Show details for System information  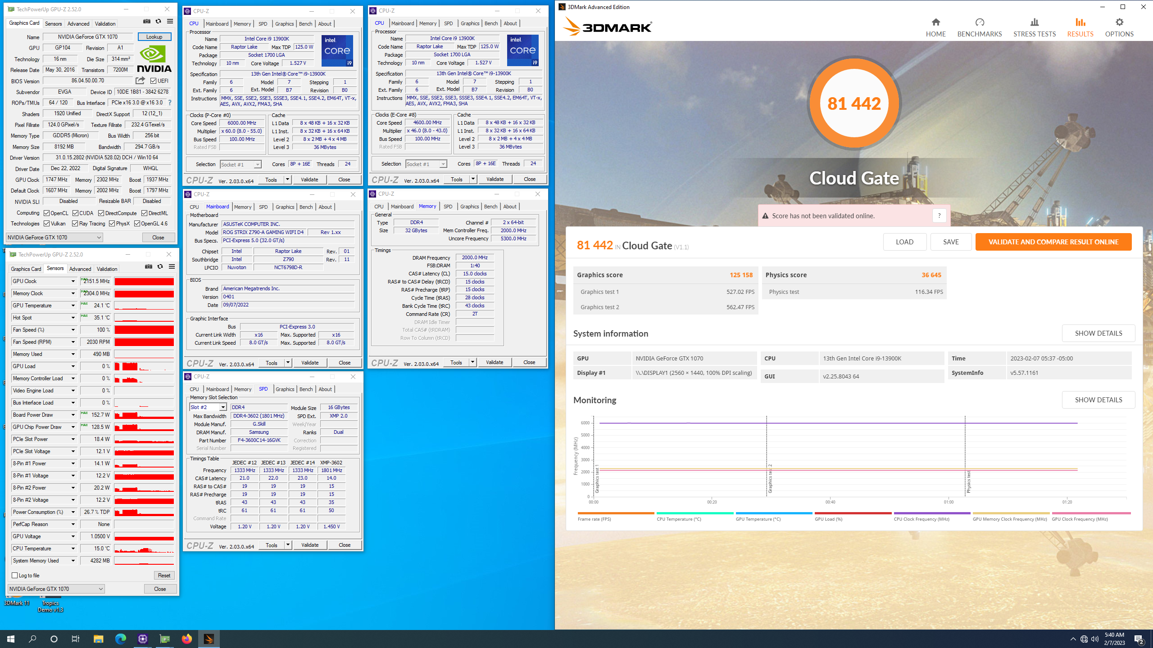(x=1098, y=333)
